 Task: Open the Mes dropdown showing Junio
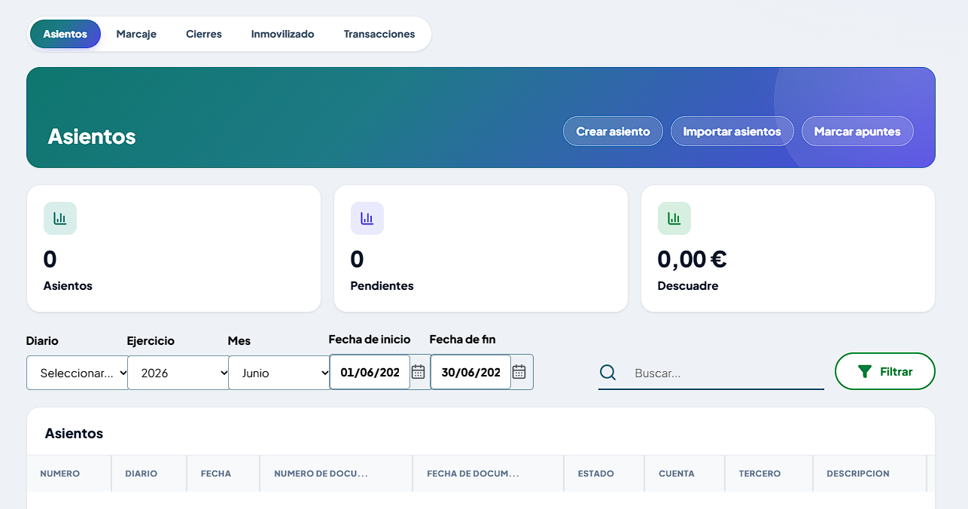(279, 373)
